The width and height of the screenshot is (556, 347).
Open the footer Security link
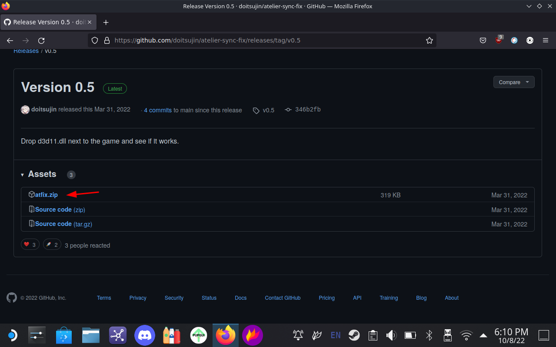click(174, 298)
